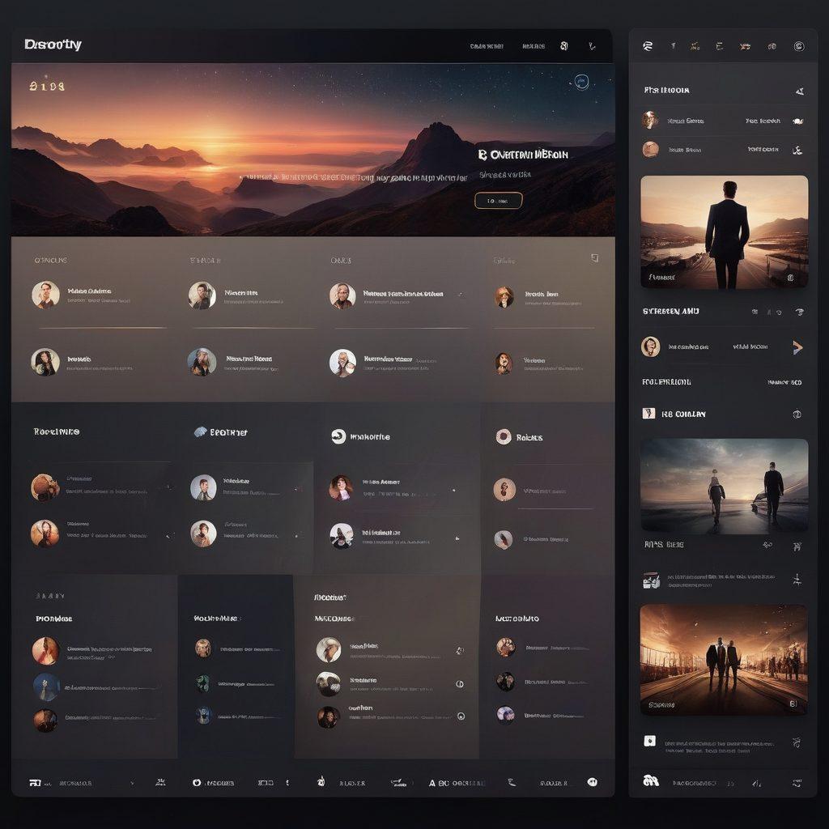Image resolution: width=829 pixels, height=829 pixels.
Task: Click the orange play arrow in the side panel
Action: coord(797,347)
